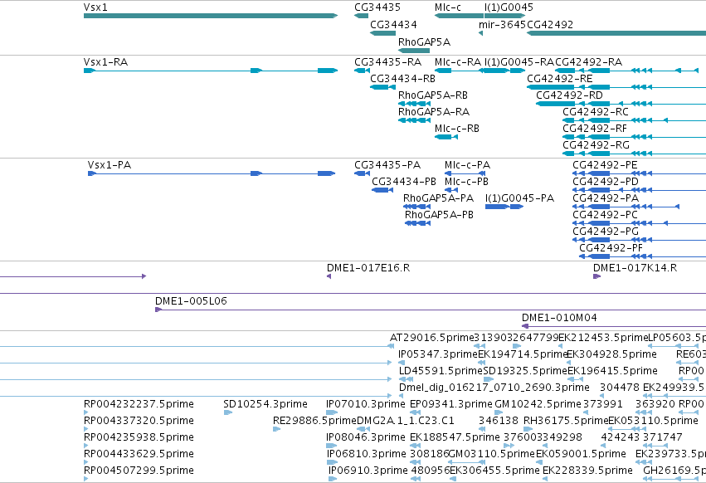Select the RhoGAP5A-RA transcript
706x483 pixels.
[414, 120]
